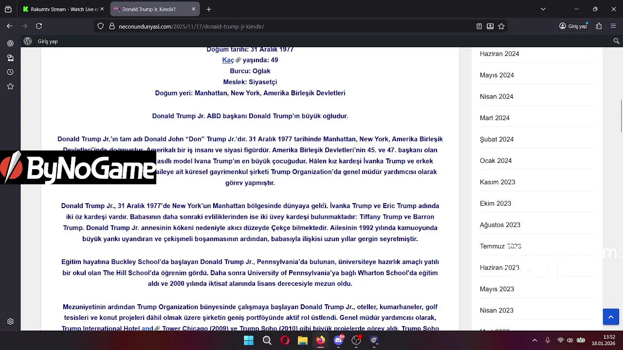Screen dimensions: 623x350
Task: Open the Bookmarks sidebar star icon
Action: coord(10,87)
